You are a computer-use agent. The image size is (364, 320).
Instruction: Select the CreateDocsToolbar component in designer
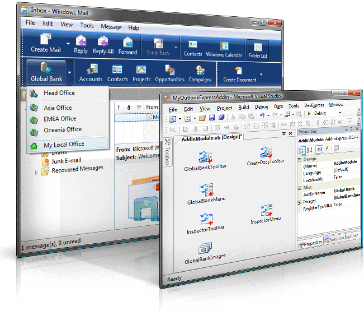tap(266, 156)
